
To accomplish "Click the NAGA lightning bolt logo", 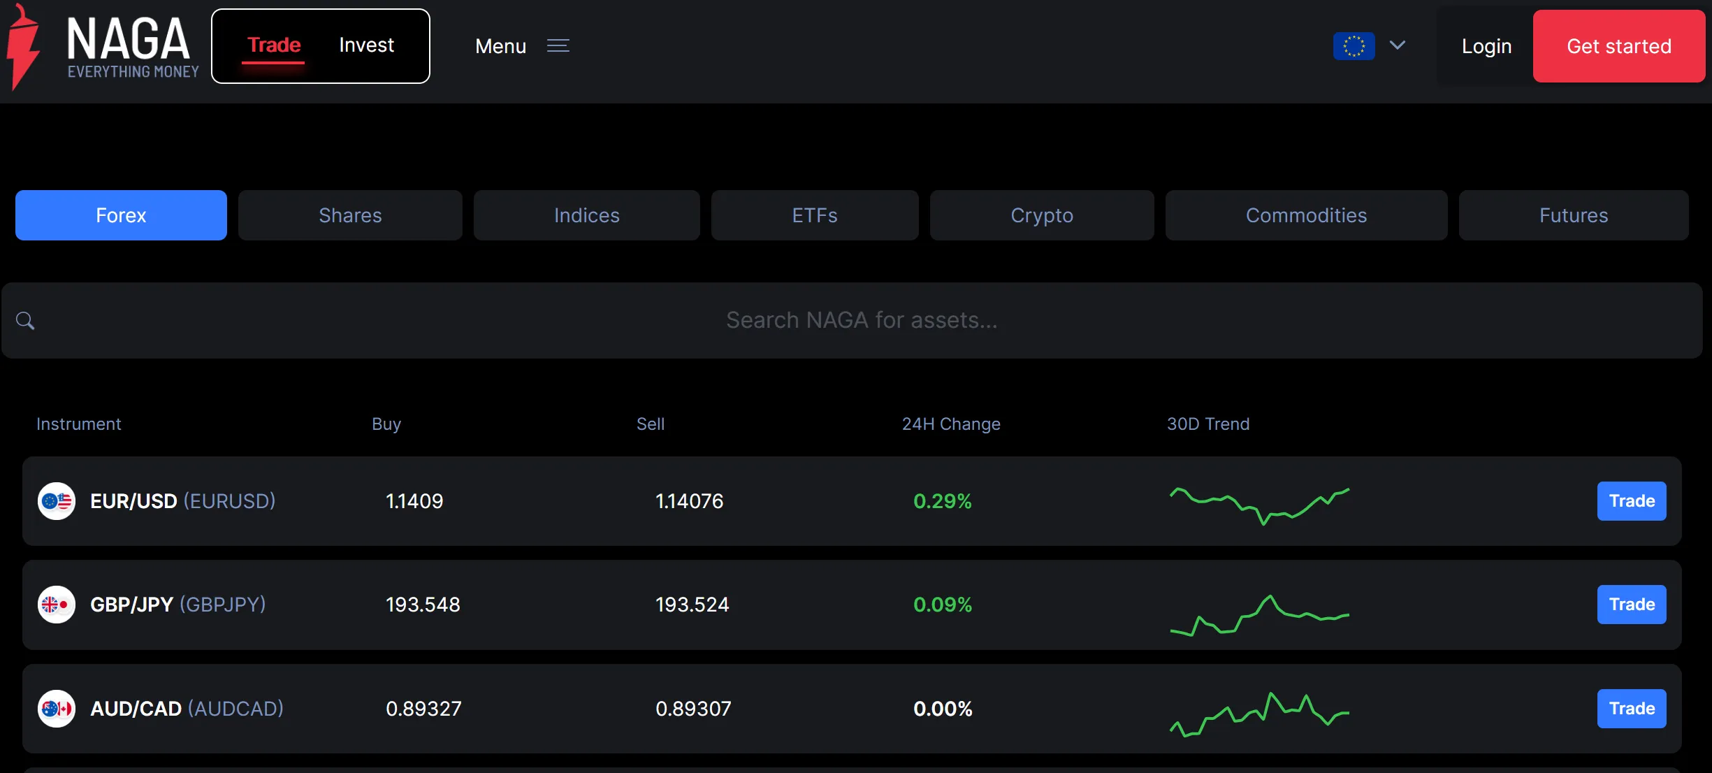I will coord(23,46).
